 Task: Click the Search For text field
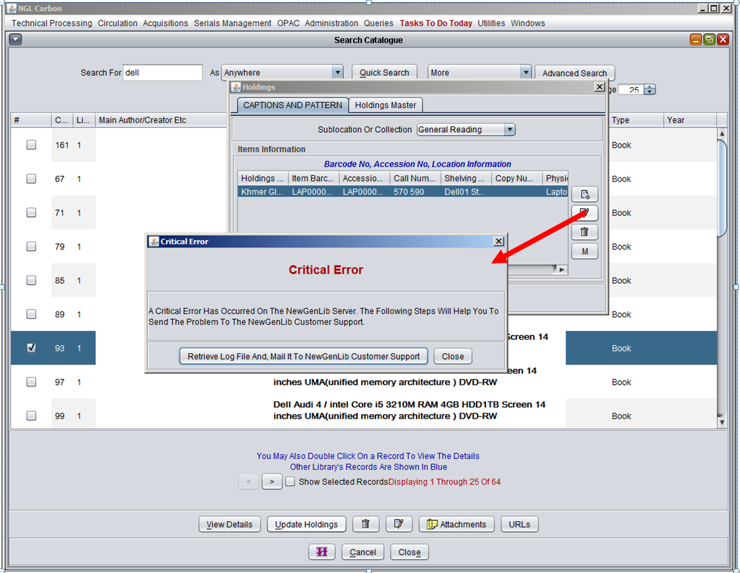click(162, 73)
